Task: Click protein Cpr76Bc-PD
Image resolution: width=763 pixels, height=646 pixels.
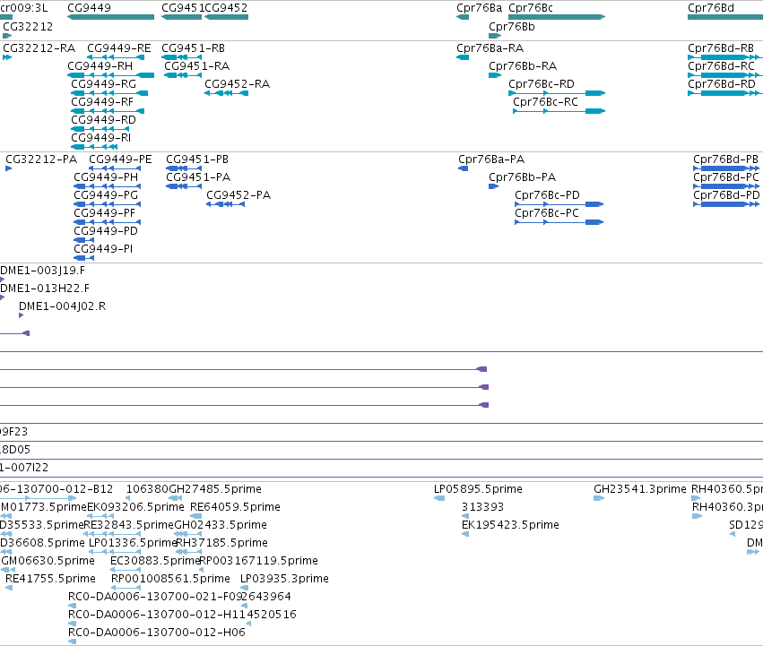Action: [x=548, y=195]
